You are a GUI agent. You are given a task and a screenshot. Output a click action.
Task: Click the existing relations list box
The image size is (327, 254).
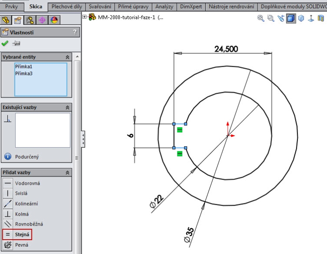pos(43,130)
